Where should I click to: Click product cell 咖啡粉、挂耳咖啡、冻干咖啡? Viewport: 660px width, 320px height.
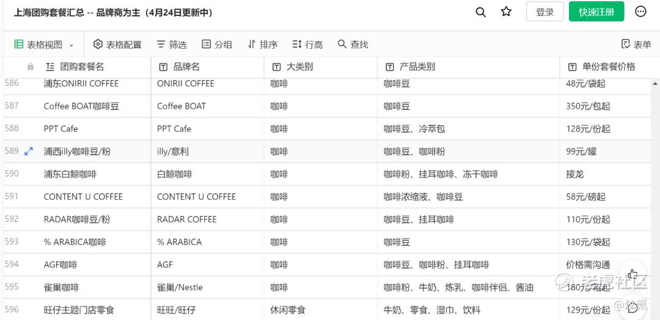441,175
